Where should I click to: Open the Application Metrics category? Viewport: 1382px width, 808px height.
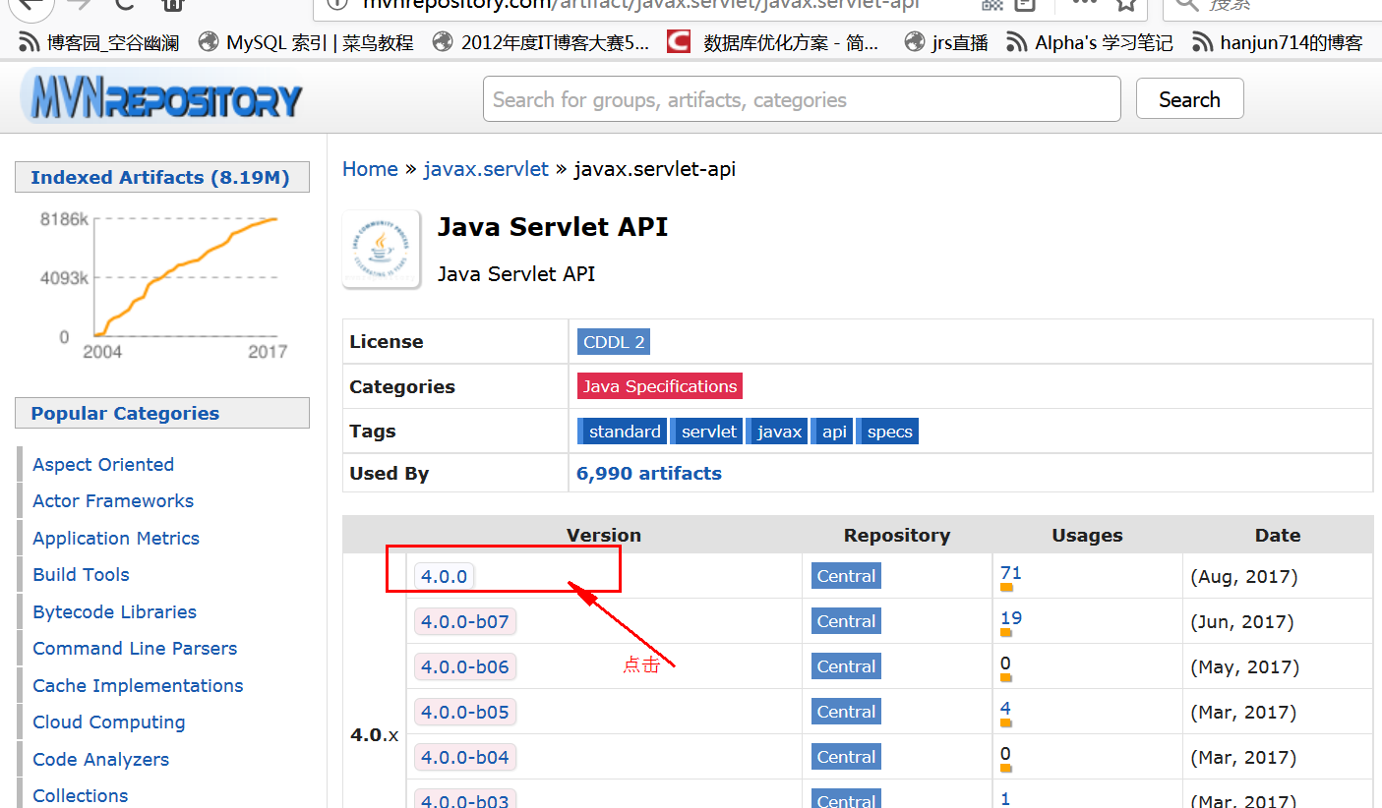point(116,539)
